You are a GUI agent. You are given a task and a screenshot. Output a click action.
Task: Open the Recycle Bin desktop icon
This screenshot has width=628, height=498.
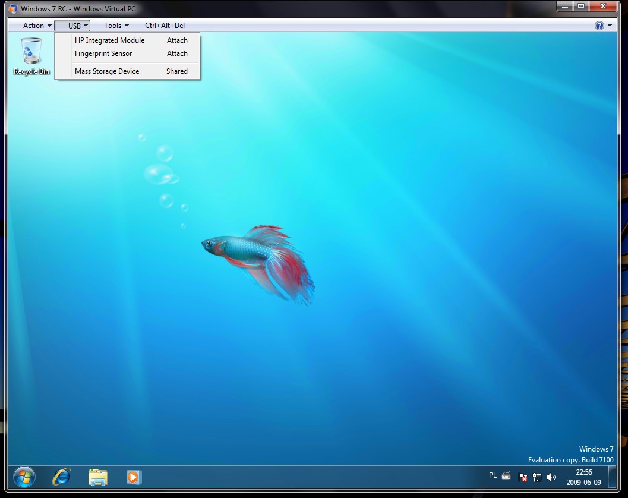pos(31,56)
